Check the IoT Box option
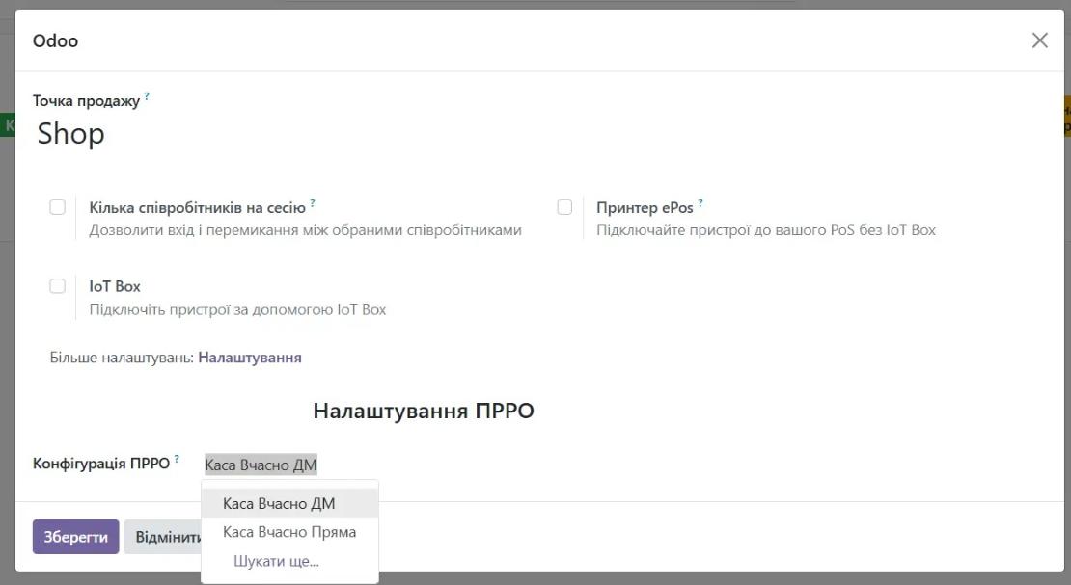 [55, 285]
